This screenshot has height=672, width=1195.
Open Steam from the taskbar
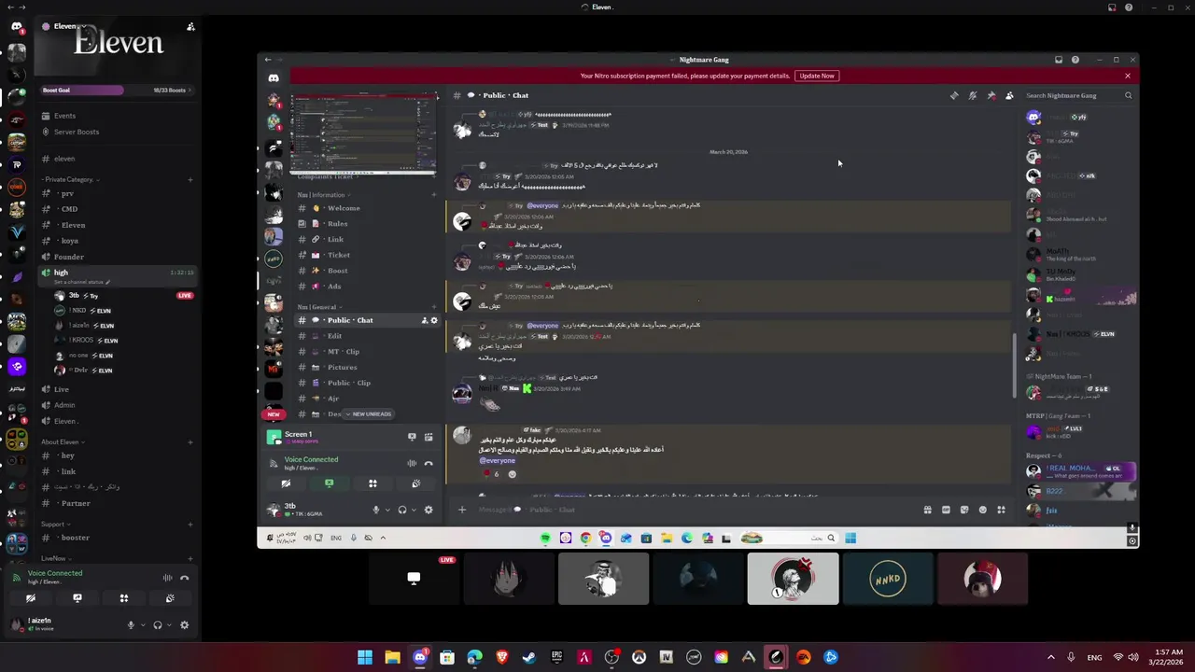tap(529, 657)
